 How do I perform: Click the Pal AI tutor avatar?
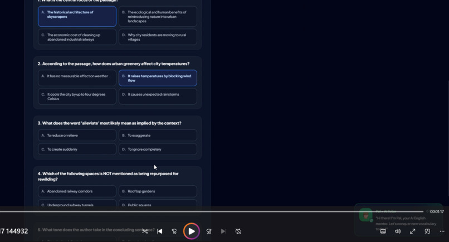(365, 215)
